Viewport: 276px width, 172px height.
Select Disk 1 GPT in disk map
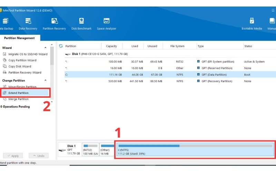[x=70, y=150]
